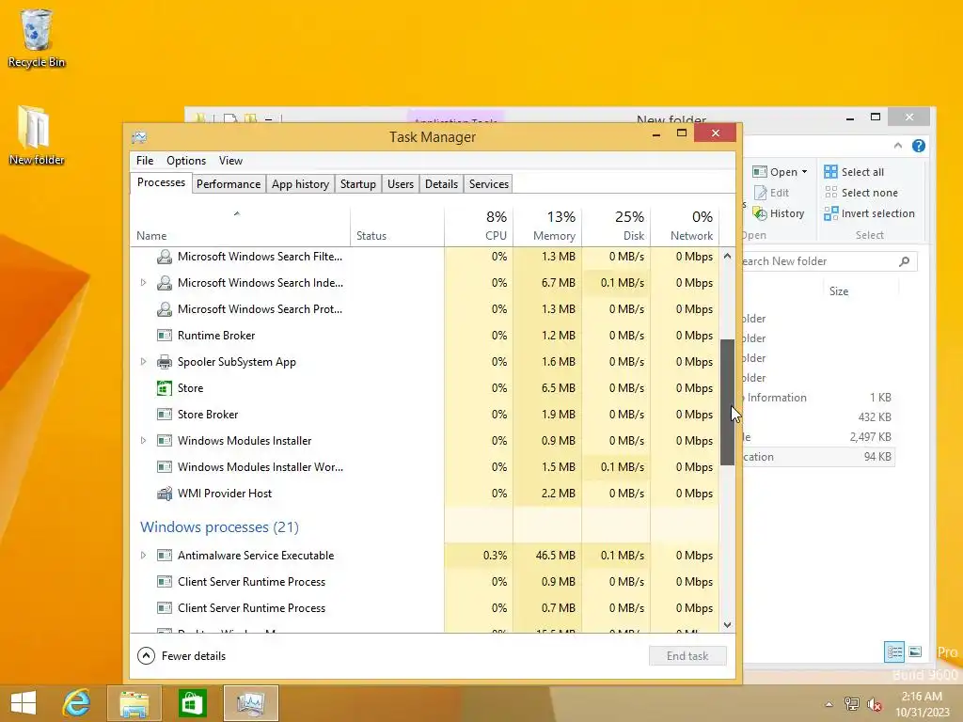This screenshot has height=722, width=963.
Task: Click the Windows Modules Installer Worker icon
Action: pos(164,467)
